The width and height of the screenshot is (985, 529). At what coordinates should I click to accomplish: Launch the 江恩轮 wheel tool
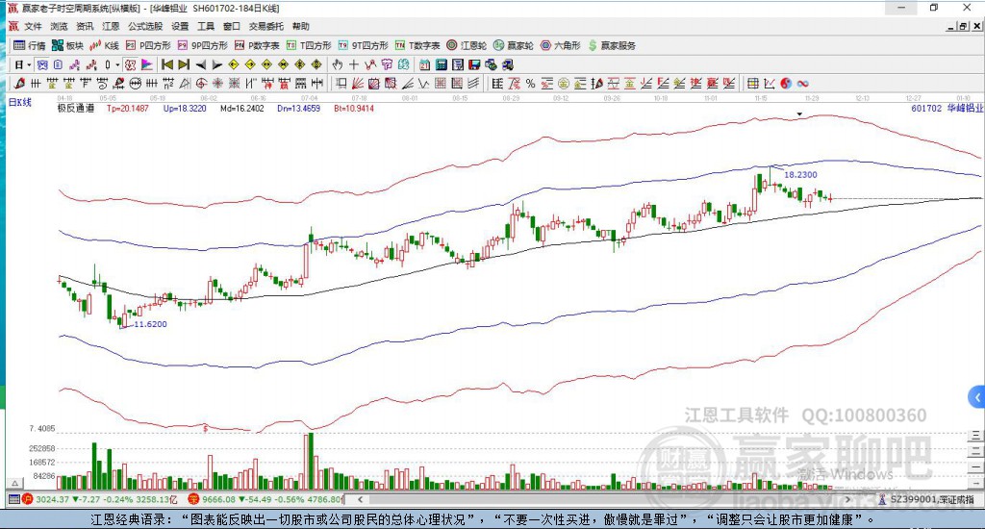[467, 45]
